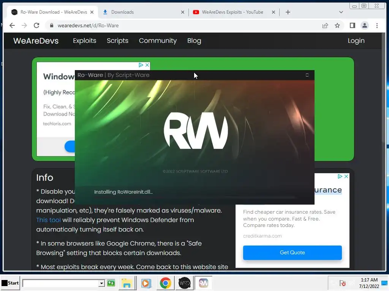The image size is (389, 291).
Task: Open the Exploits menu
Action: tap(85, 41)
